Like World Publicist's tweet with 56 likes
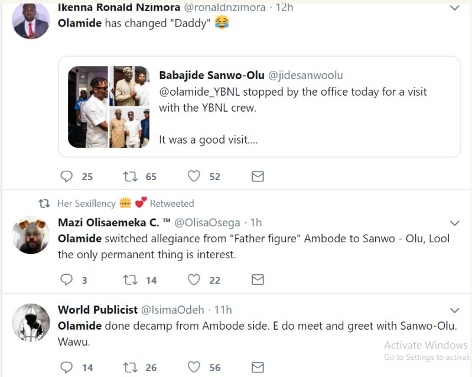This screenshot has width=472, height=377. tap(194, 367)
